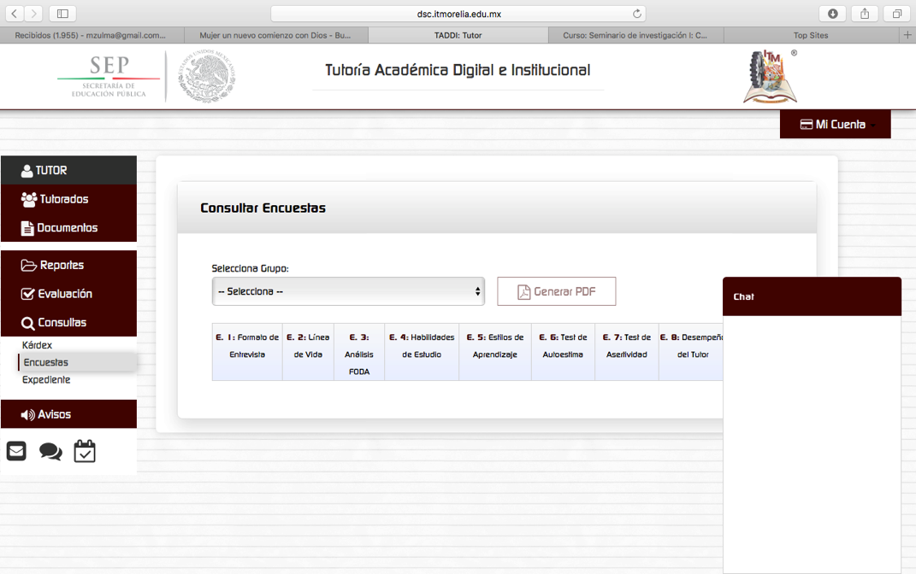Open the Kárdex link under Consultas

point(38,345)
